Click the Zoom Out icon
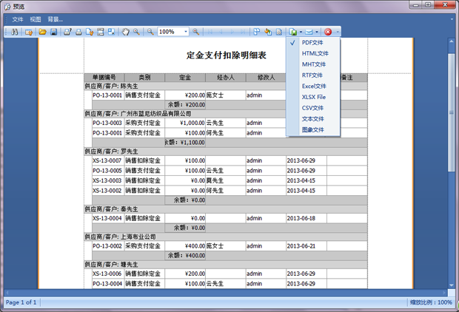Screen dimensions: 459x312 (x=150, y=32)
